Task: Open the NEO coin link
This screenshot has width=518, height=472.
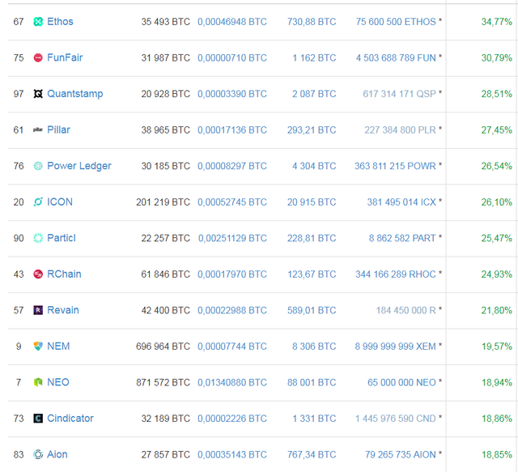Action: [58, 382]
